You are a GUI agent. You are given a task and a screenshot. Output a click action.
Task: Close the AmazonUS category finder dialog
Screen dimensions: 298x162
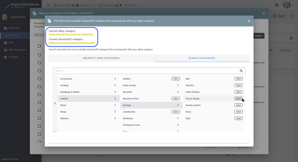(249, 21)
